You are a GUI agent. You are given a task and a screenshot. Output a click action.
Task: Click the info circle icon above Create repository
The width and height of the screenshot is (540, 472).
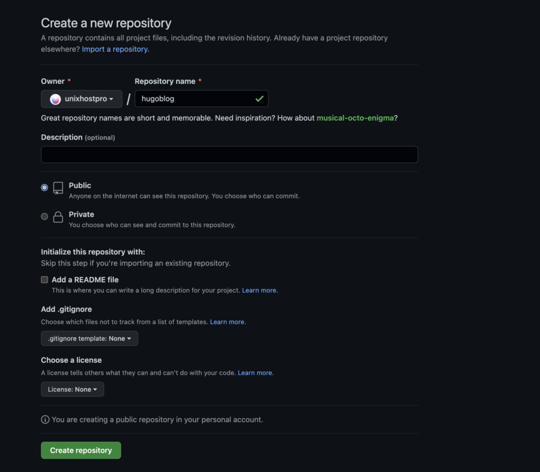coord(45,419)
